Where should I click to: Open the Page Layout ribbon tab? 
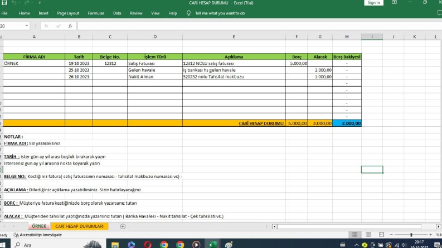(x=68, y=13)
